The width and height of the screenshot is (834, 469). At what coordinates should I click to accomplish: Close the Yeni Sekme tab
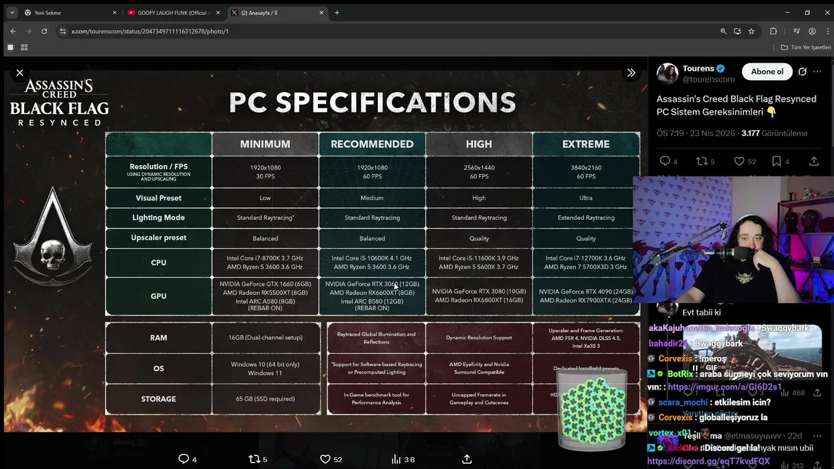(x=115, y=12)
